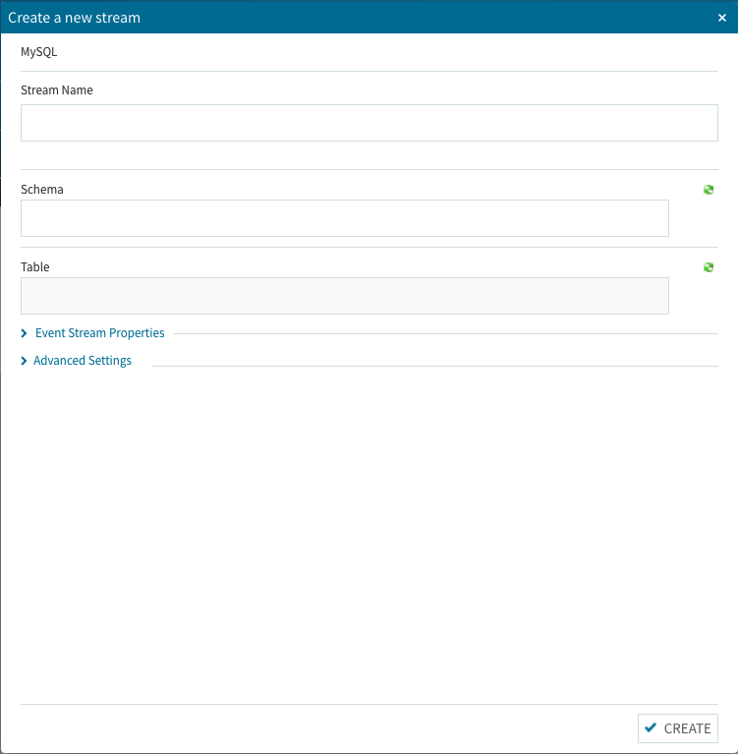Refresh the Schema list icon
This screenshot has width=738, height=754.
(709, 190)
